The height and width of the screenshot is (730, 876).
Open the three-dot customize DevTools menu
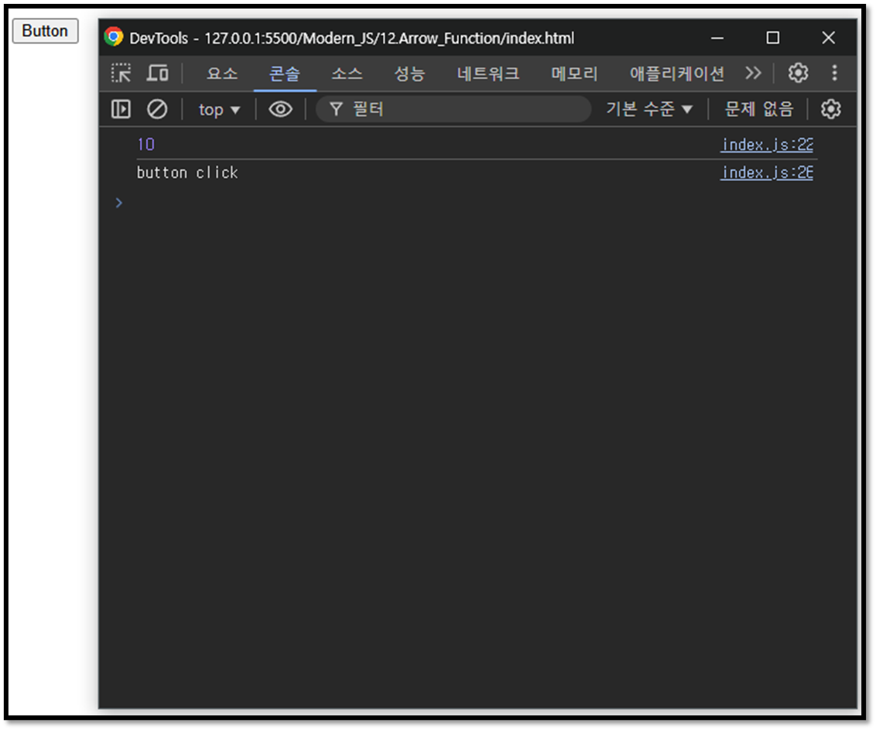[834, 73]
